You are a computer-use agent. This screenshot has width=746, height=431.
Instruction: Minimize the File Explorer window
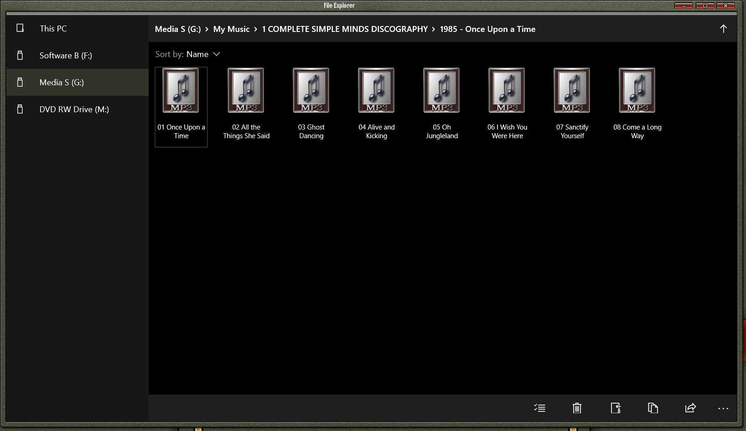[x=684, y=5]
